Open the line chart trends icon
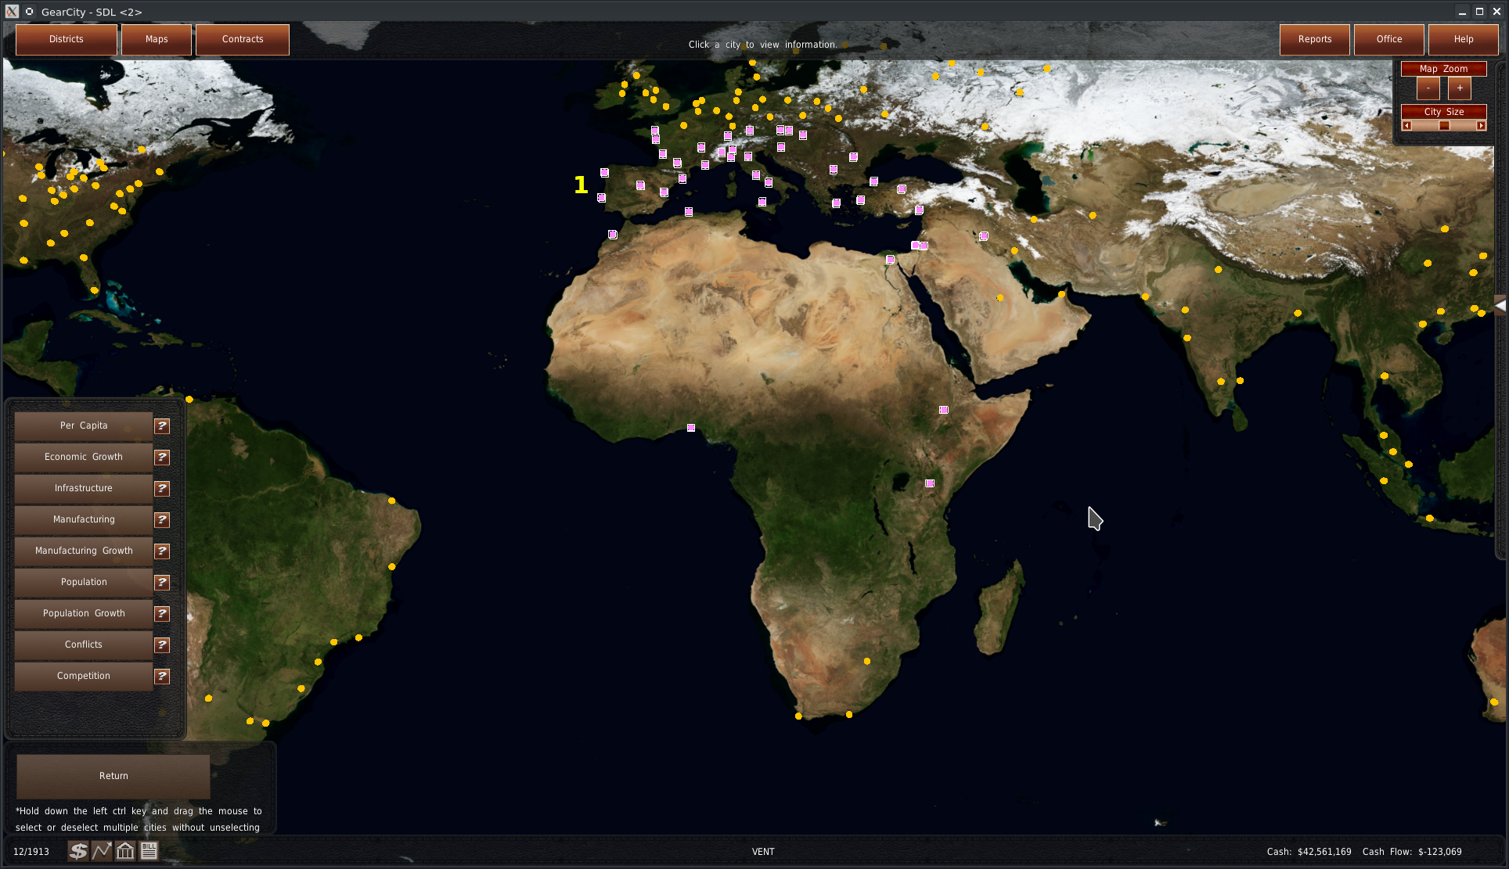This screenshot has height=869, width=1509. 102,851
